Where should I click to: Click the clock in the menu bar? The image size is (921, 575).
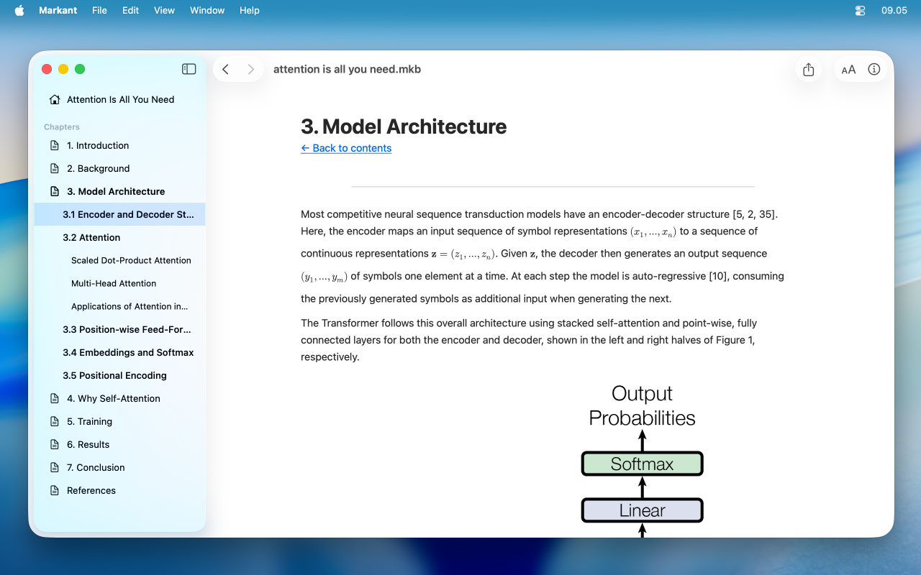click(x=894, y=10)
